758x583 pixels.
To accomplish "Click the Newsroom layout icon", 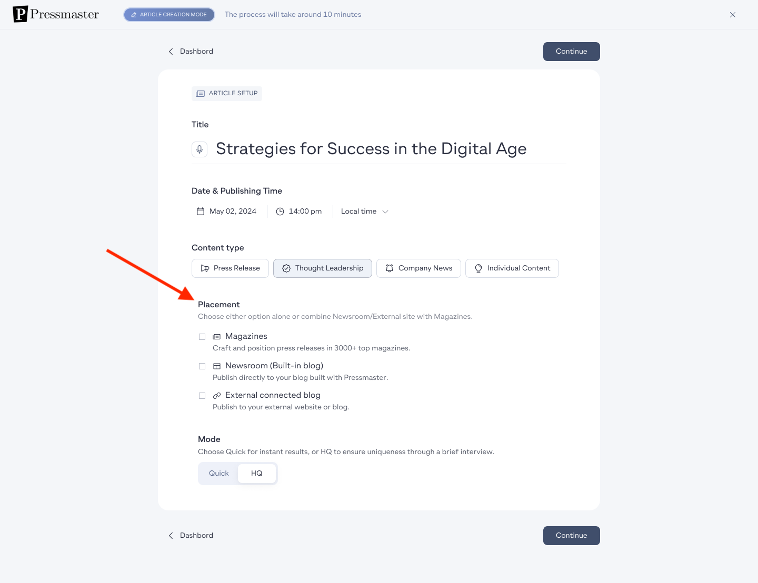I will point(216,366).
